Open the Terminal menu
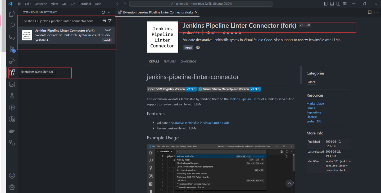 point(85,4)
